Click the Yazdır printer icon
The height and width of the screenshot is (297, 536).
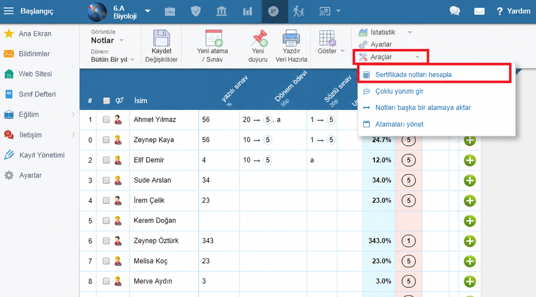click(291, 38)
